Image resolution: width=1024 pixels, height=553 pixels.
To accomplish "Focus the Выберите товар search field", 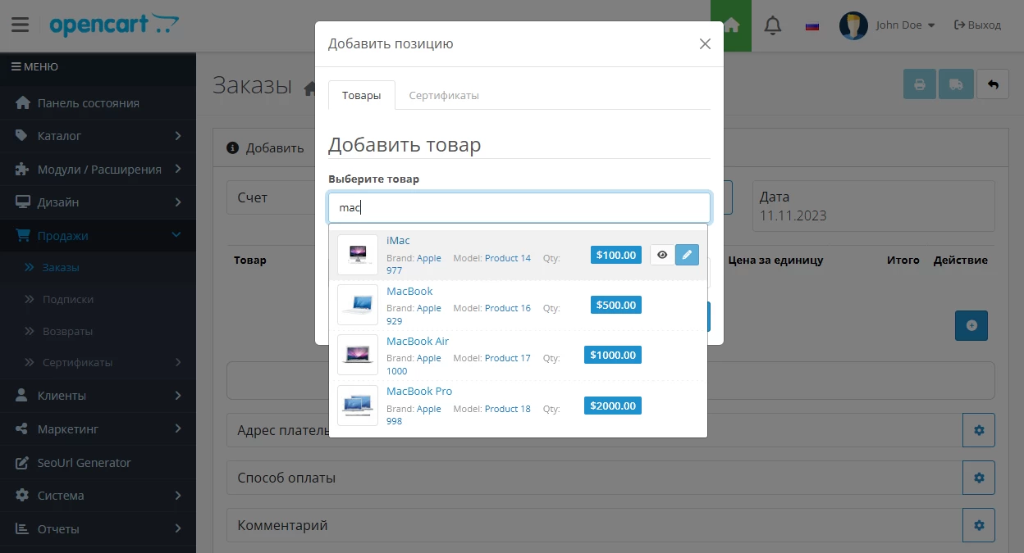I will pyautogui.click(x=519, y=207).
